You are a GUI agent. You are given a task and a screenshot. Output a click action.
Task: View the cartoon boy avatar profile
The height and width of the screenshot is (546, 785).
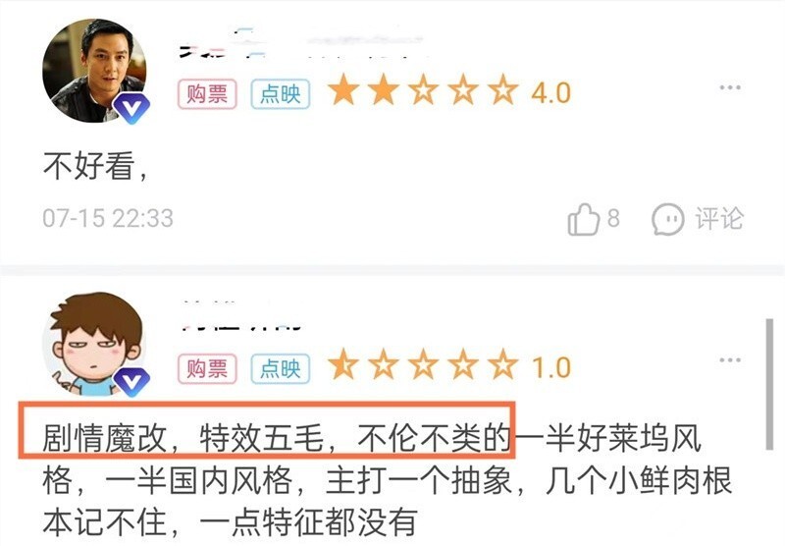coord(94,344)
